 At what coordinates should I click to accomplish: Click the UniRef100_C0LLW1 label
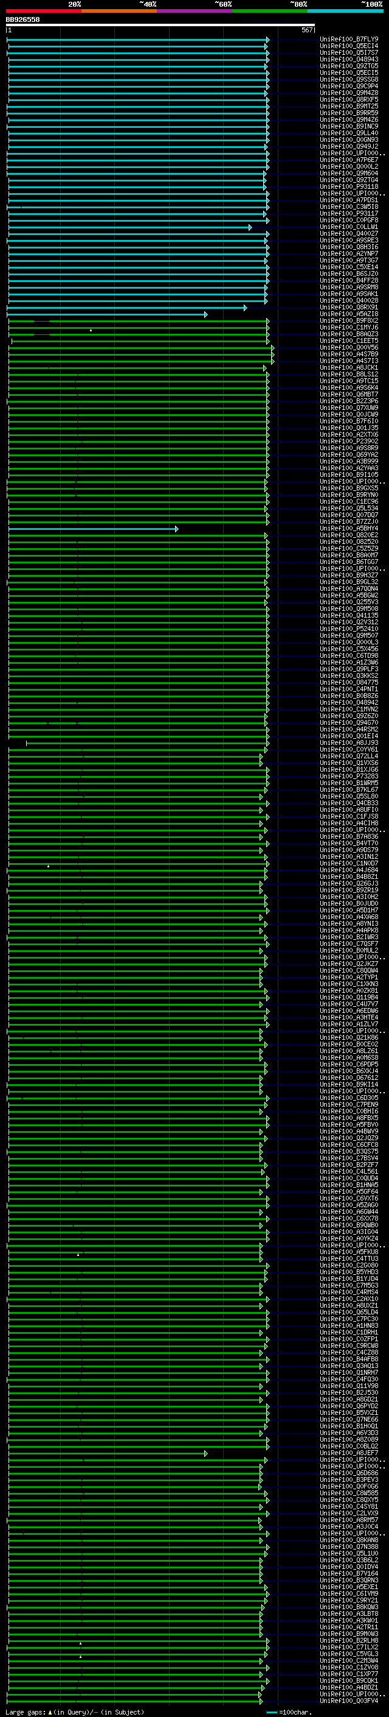[x=349, y=227]
